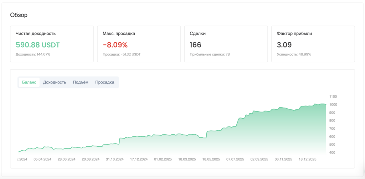Click the 05.04.2024 date axis label

pyautogui.click(x=43, y=159)
